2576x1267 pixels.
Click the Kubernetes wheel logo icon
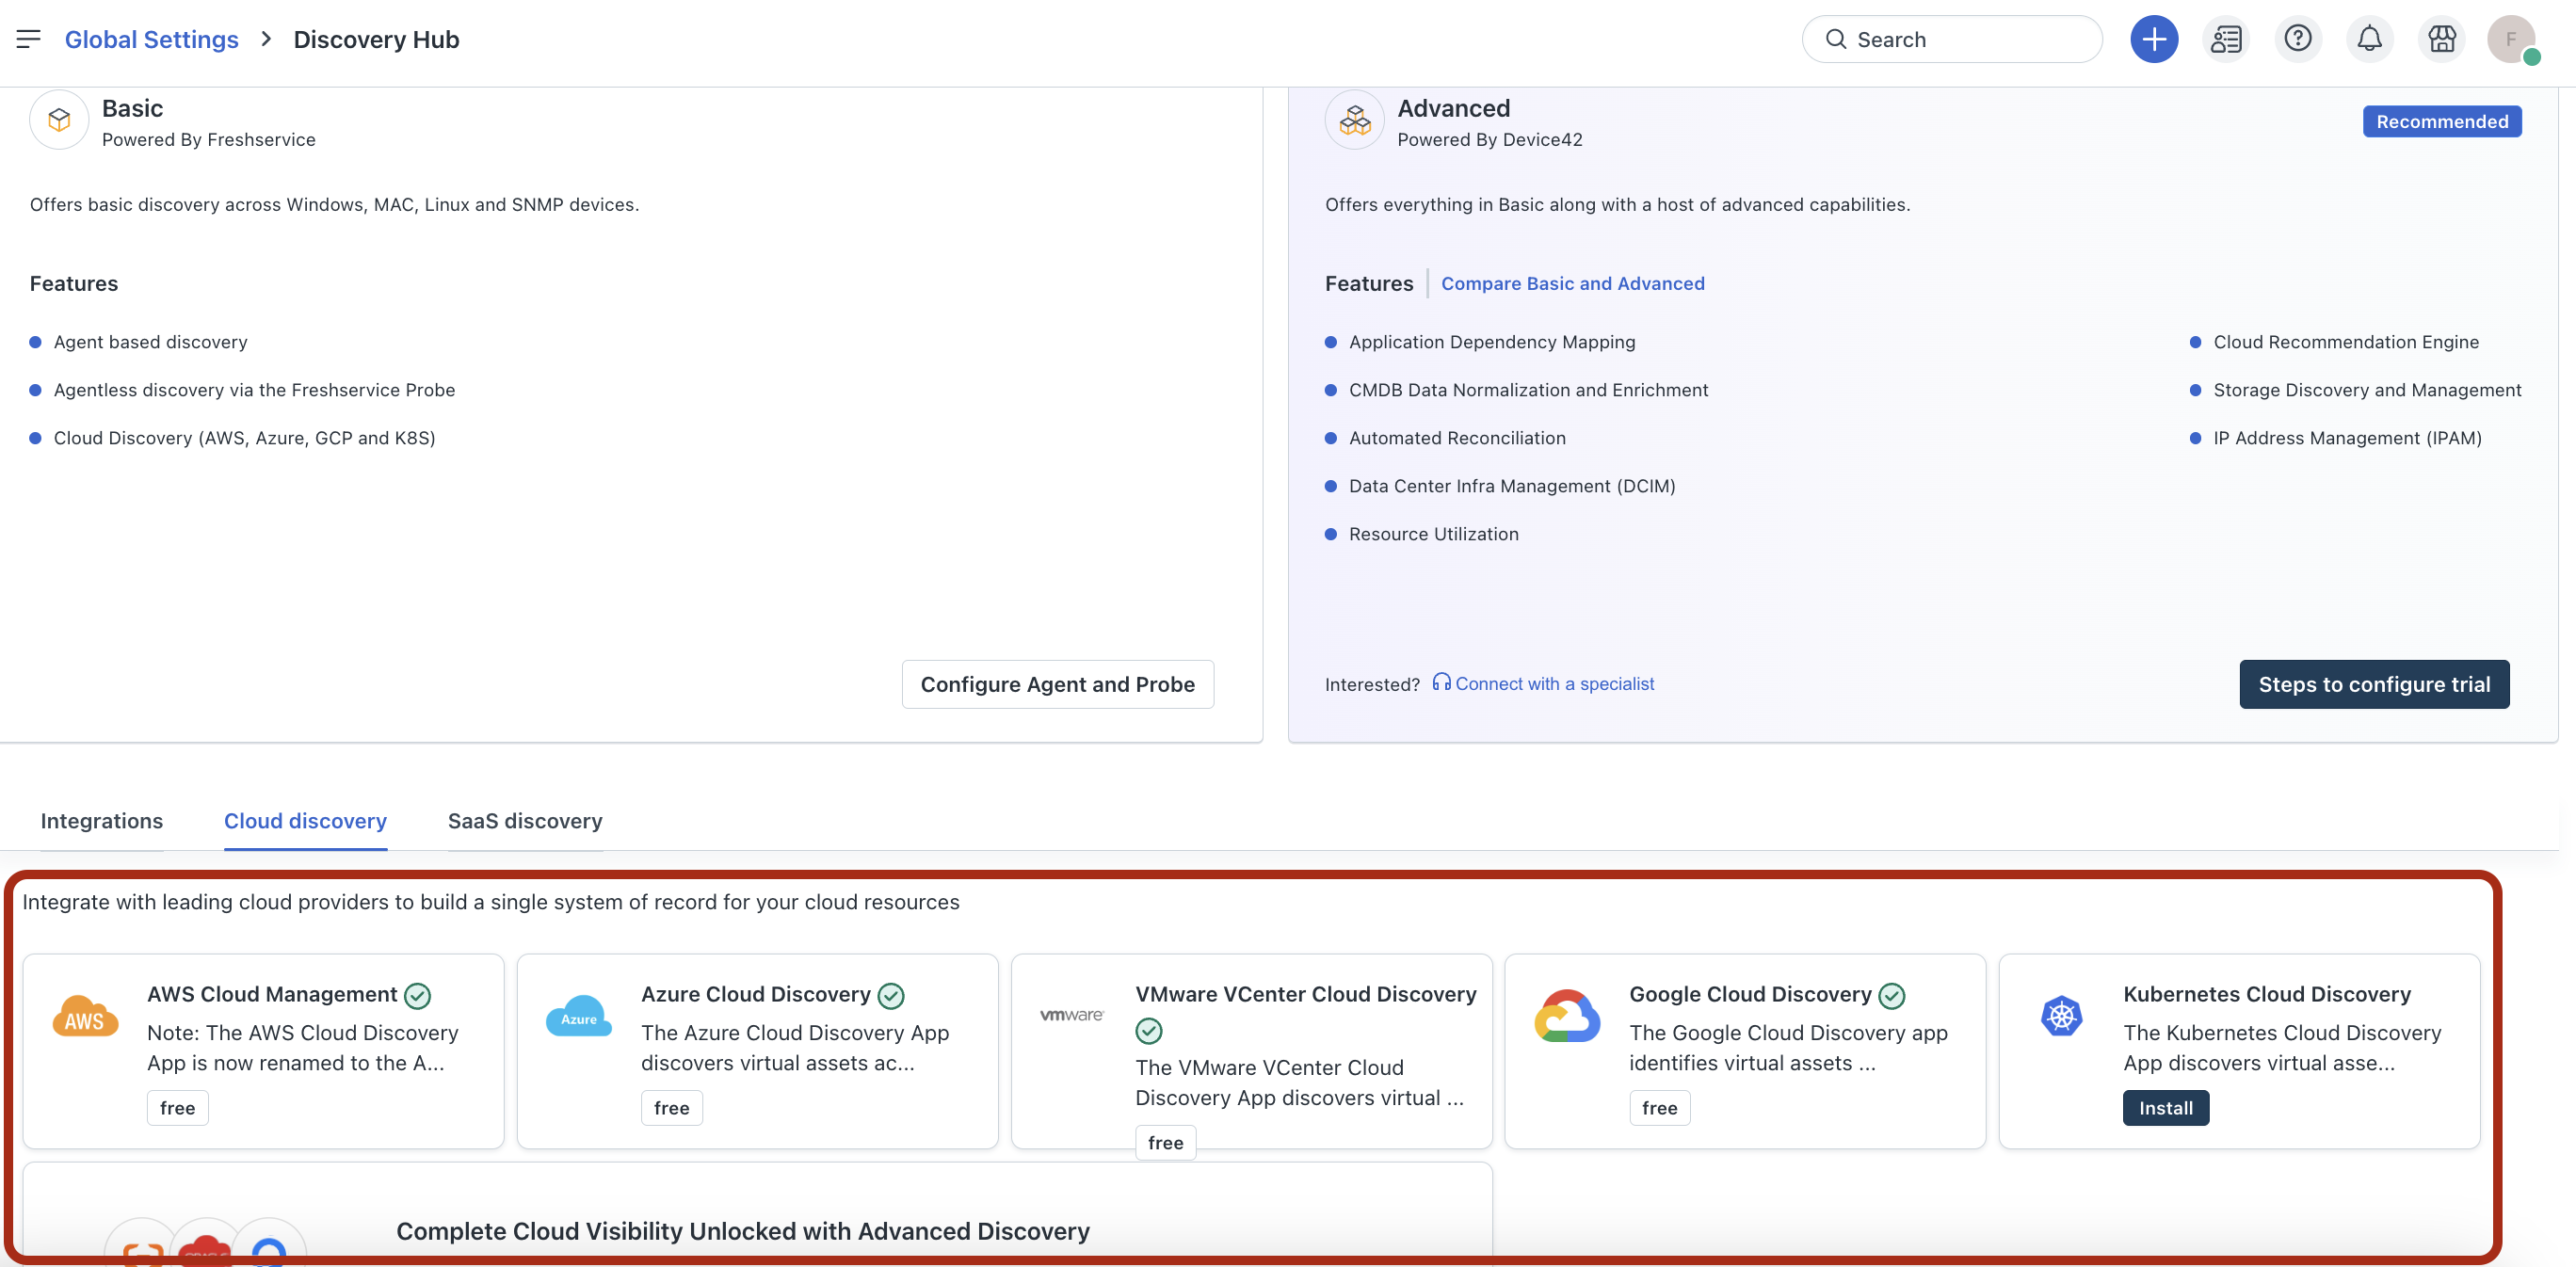pyautogui.click(x=2061, y=1016)
